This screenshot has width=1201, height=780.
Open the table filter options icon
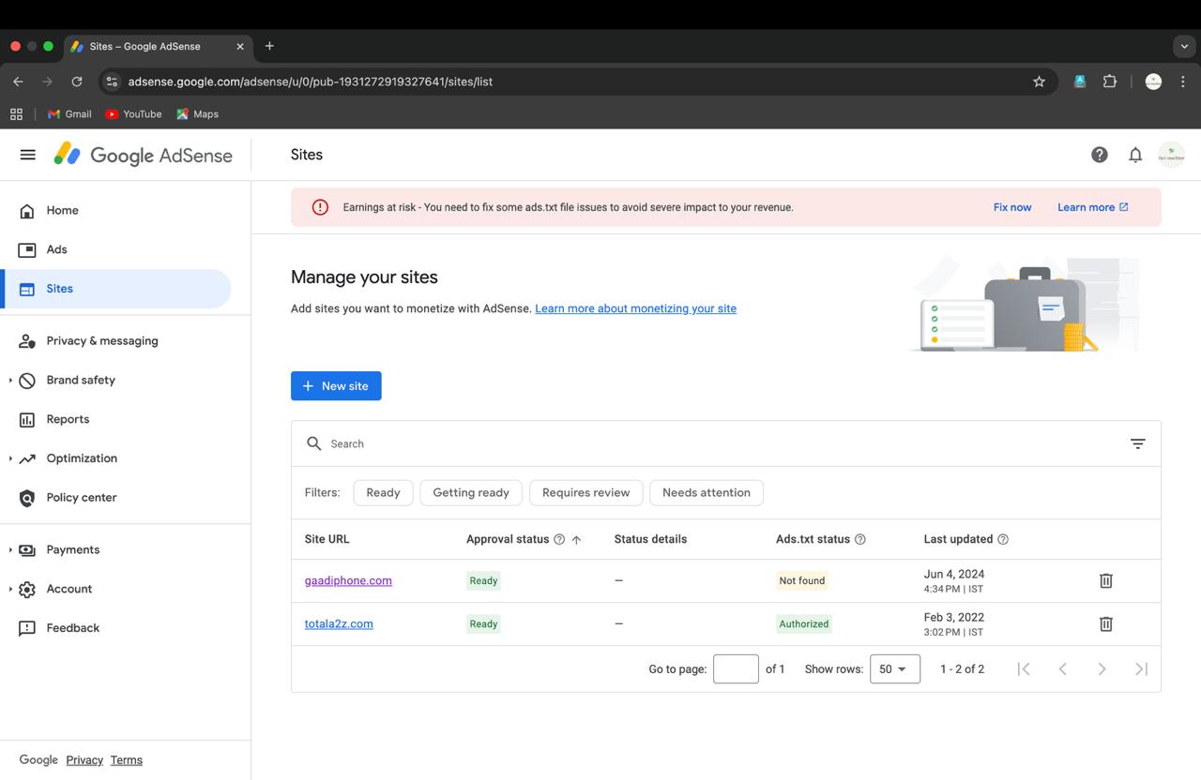click(1137, 443)
